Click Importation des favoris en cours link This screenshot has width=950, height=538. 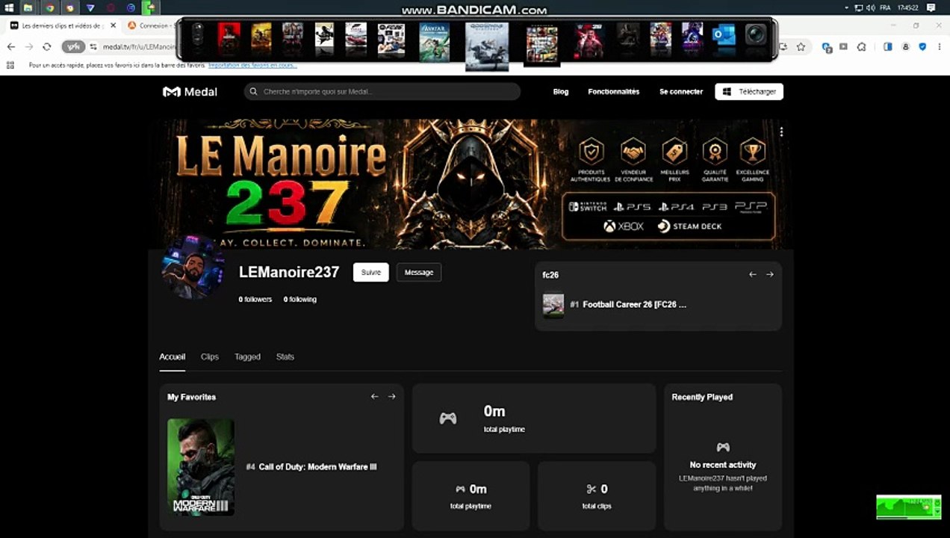click(x=252, y=65)
